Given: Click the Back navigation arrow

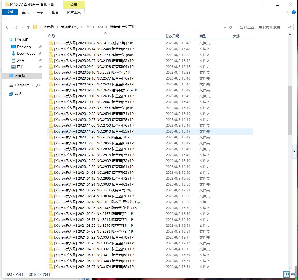Looking at the screenshot, I should [x=8, y=27].
